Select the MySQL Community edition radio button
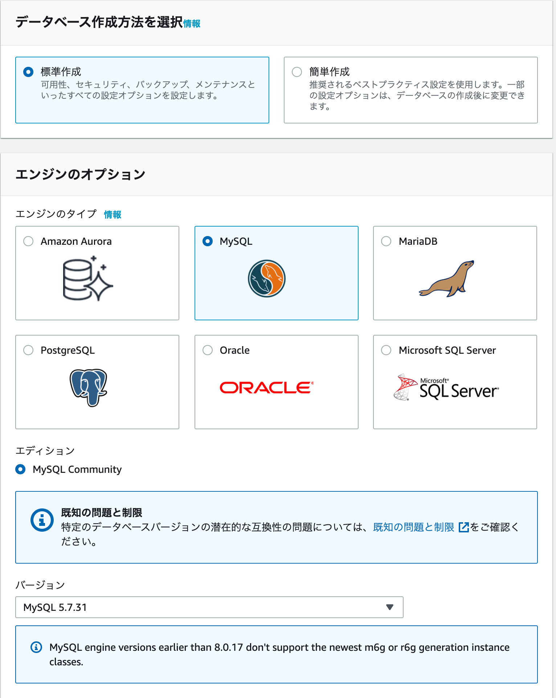Viewport: 556px width, 698px height. point(20,469)
